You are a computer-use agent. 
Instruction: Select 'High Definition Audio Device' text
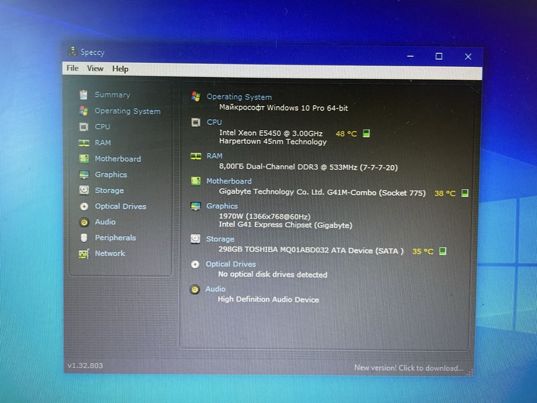[268, 299]
